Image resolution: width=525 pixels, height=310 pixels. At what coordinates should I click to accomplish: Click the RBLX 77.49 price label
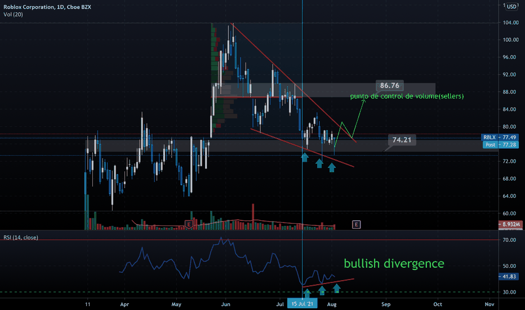click(500, 137)
